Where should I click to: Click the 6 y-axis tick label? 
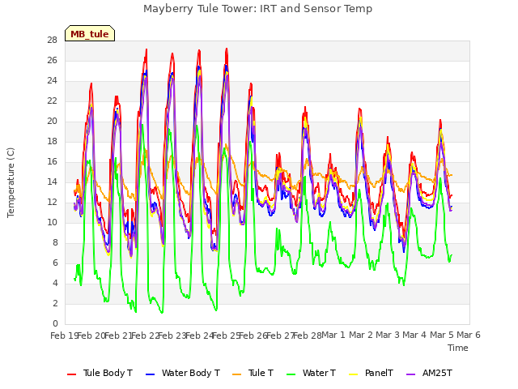click(55, 263)
